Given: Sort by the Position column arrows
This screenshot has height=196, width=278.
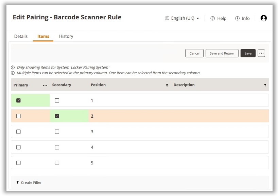Looking at the screenshot, I should (167, 85).
